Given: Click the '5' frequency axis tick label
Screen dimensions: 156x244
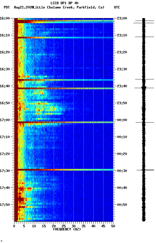Looking at the screenshot, I should click(x=24, y=226).
